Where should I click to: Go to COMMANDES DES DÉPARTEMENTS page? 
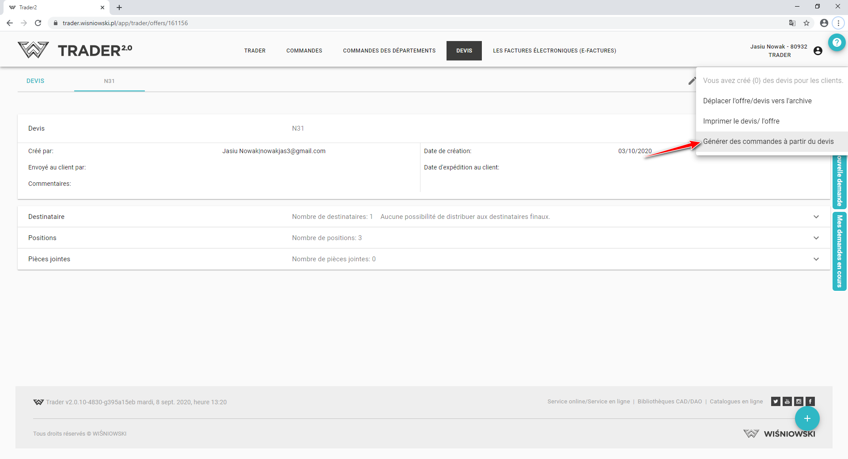[389, 51]
